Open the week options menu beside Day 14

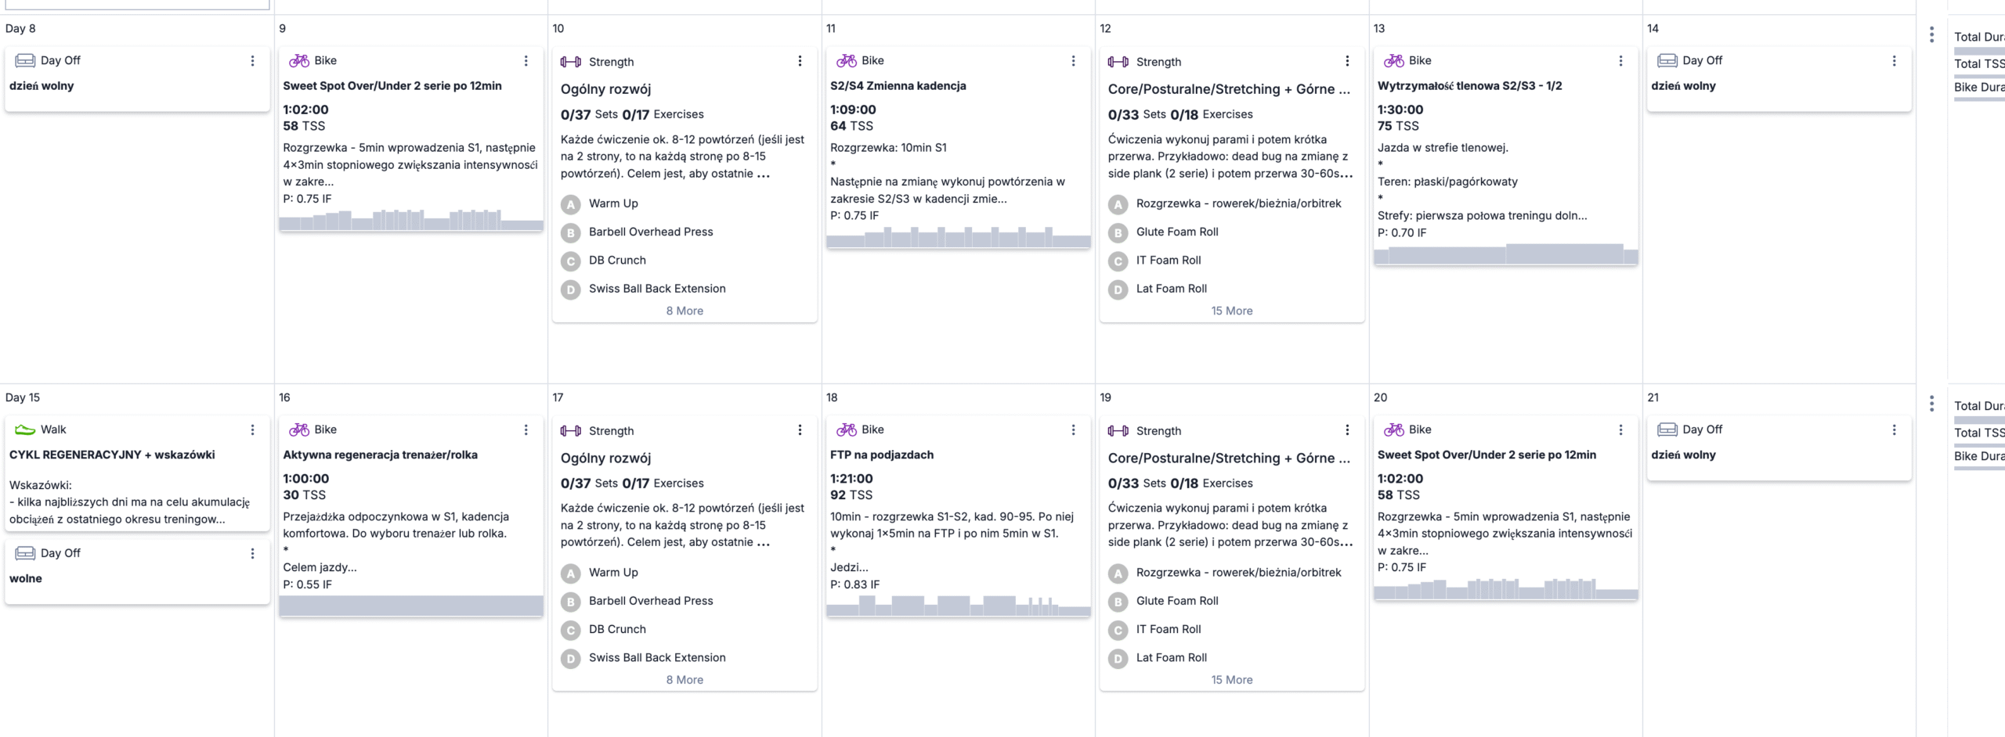point(1931,34)
